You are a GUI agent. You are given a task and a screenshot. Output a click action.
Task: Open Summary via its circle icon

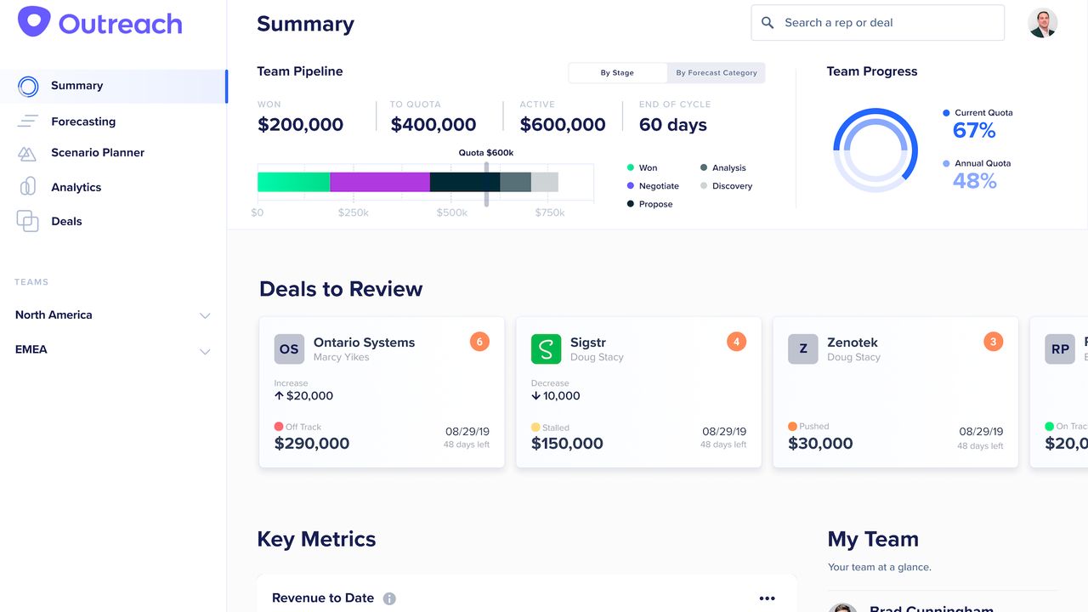[x=28, y=86]
